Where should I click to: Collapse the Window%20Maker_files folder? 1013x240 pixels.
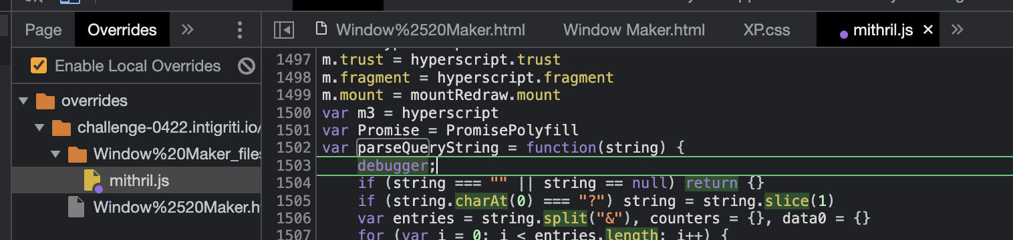(56, 154)
